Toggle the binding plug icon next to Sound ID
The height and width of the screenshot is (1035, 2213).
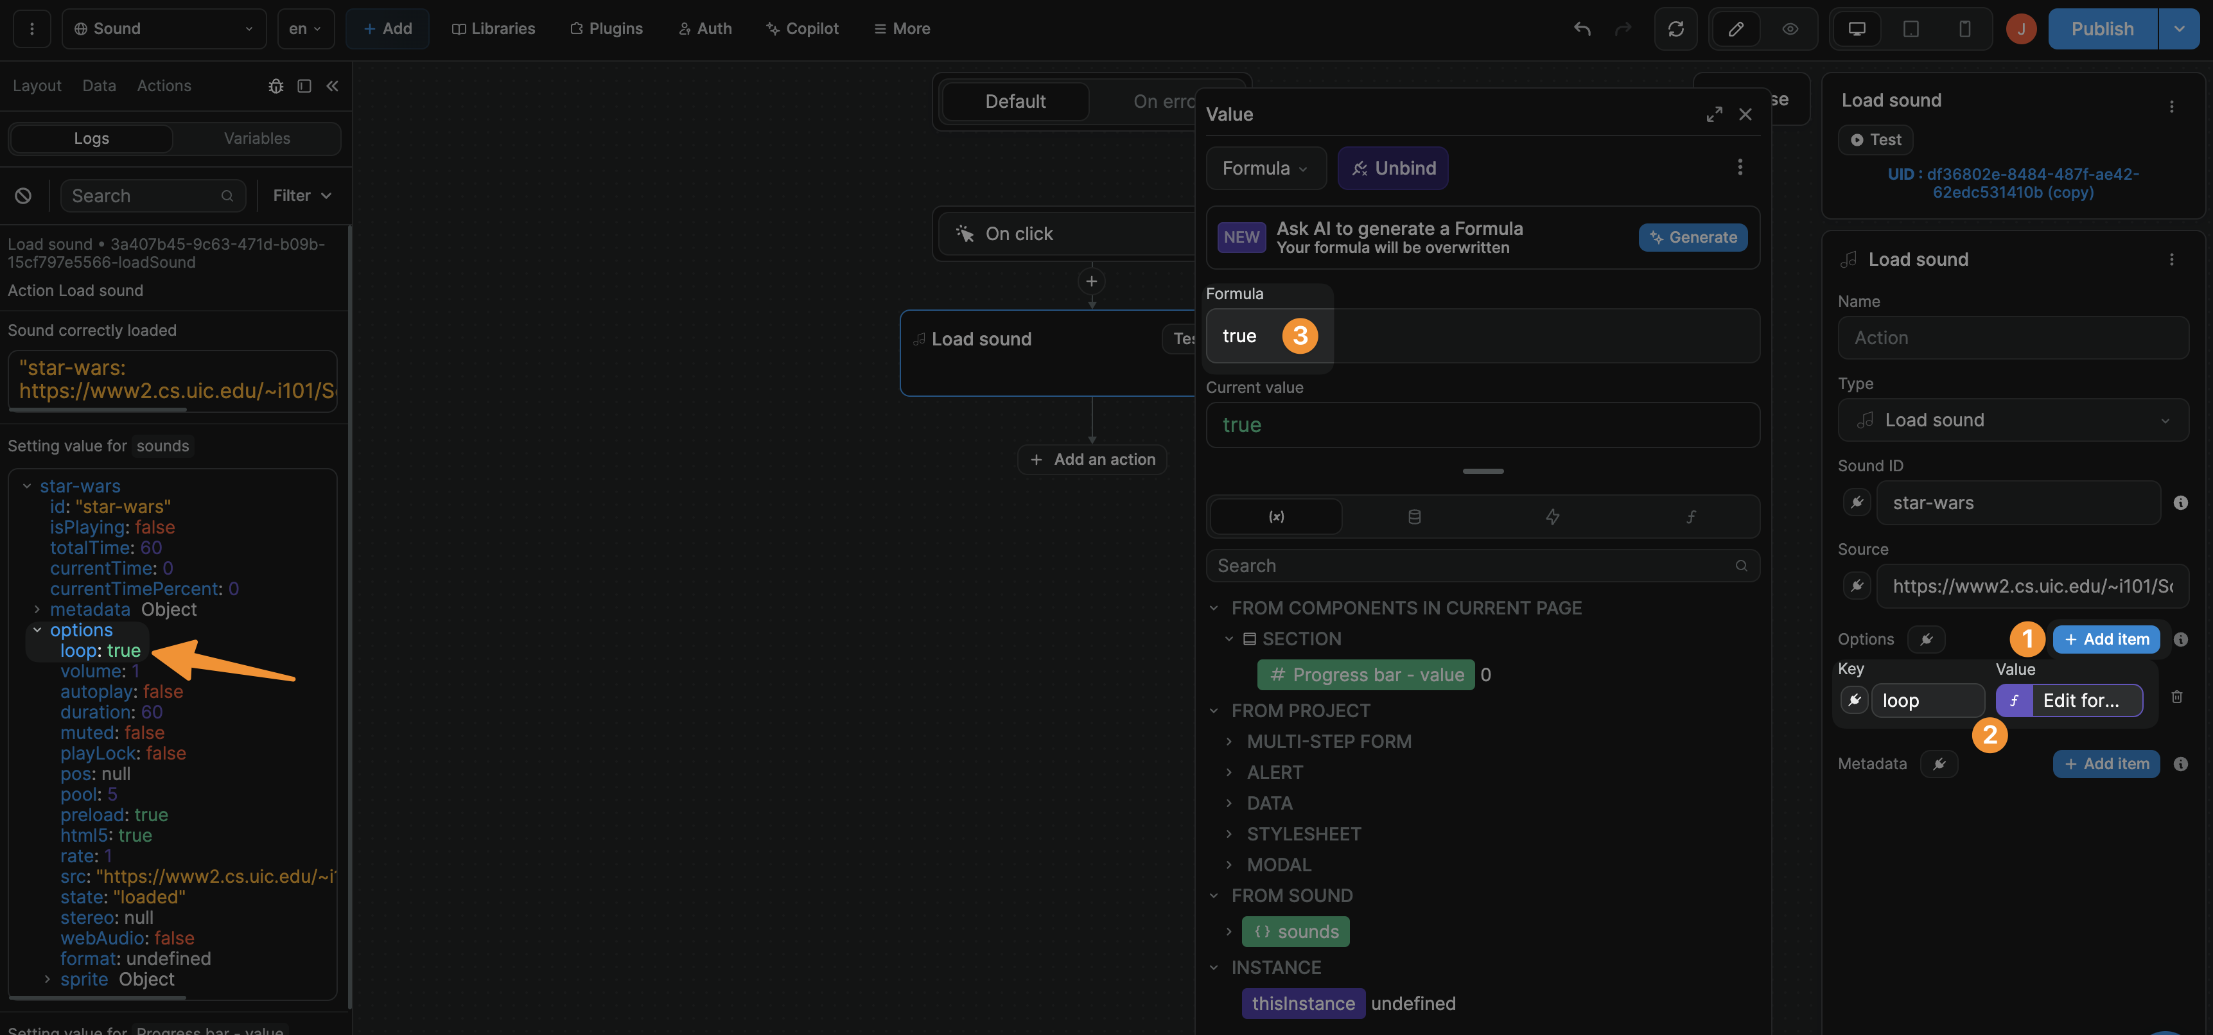click(x=1857, y=503)
